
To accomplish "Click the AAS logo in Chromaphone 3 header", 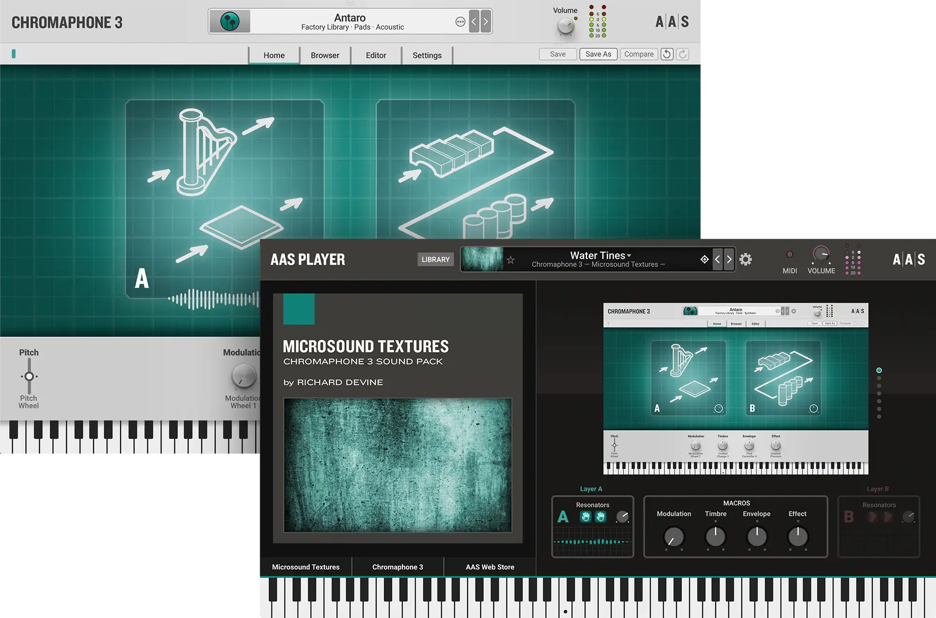I will 672,22.
